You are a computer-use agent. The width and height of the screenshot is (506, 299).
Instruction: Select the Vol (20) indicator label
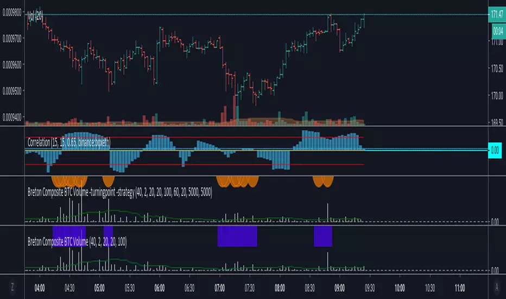35,16
